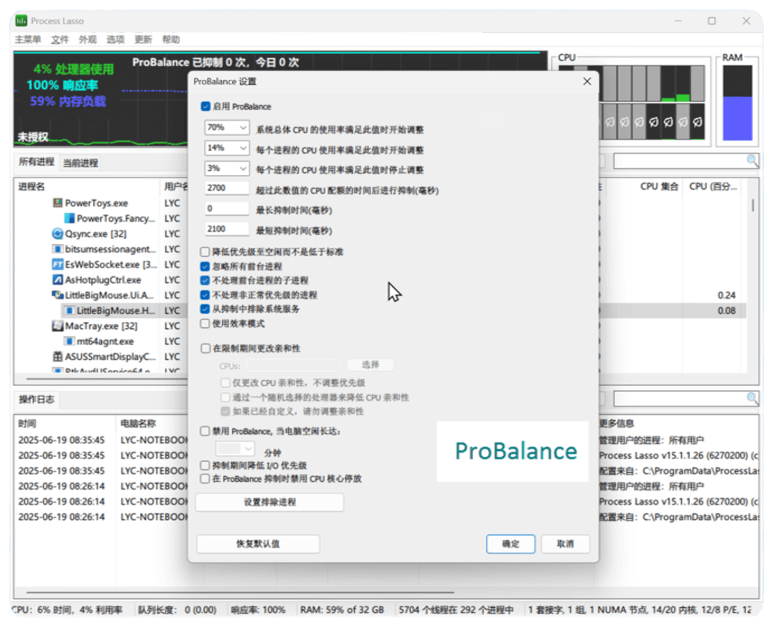
Task: Click the 2700 milliseconds input field
Action: (227, 188)
